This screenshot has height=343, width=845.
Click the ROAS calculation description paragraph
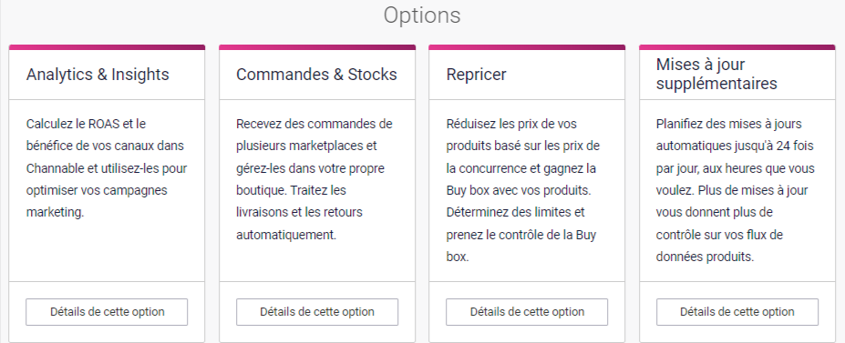point(107,168)
